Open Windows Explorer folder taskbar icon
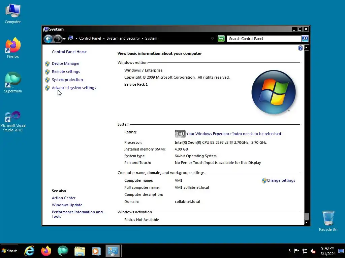 80,251
